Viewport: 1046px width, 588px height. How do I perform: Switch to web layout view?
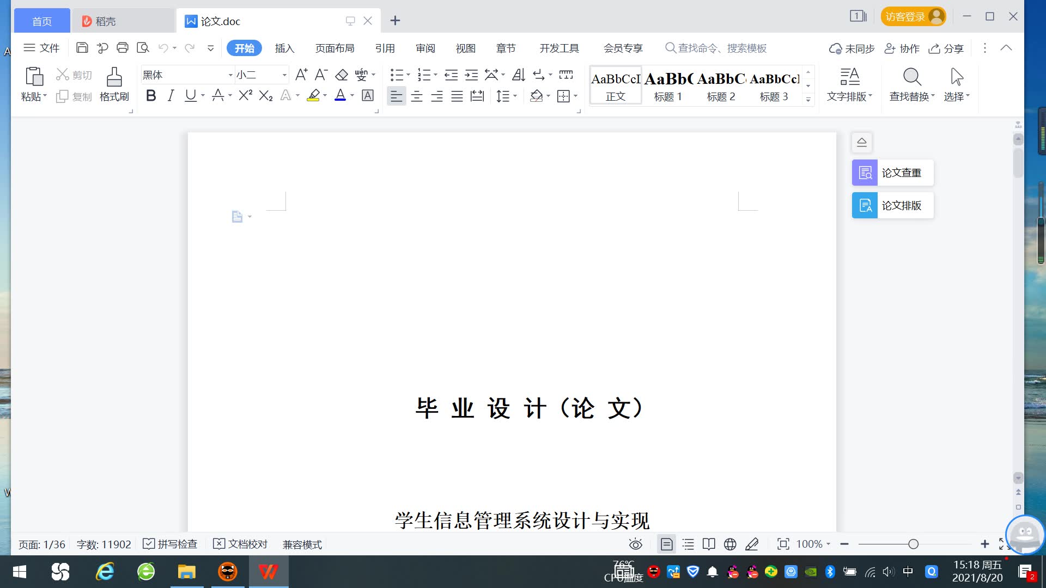point(730,544)
